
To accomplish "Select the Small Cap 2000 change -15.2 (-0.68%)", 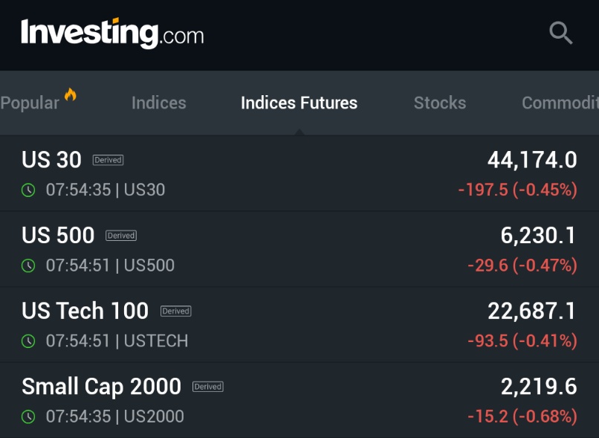I will [x=522, y=416].
